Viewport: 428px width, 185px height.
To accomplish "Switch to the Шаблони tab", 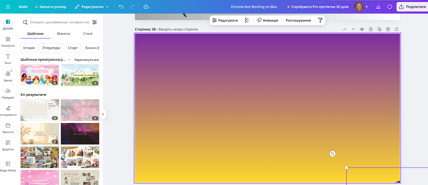I will pyautogui.click(x=35, y=34).
